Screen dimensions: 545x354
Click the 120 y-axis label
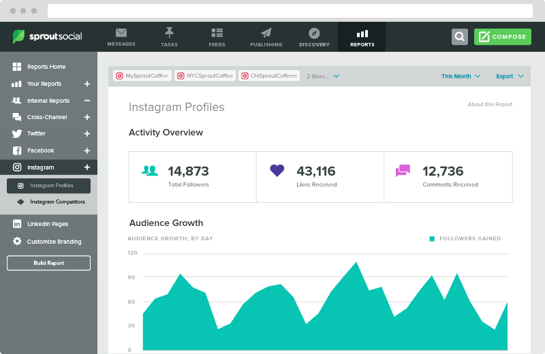pyautogui.click(x=132, y=253)
